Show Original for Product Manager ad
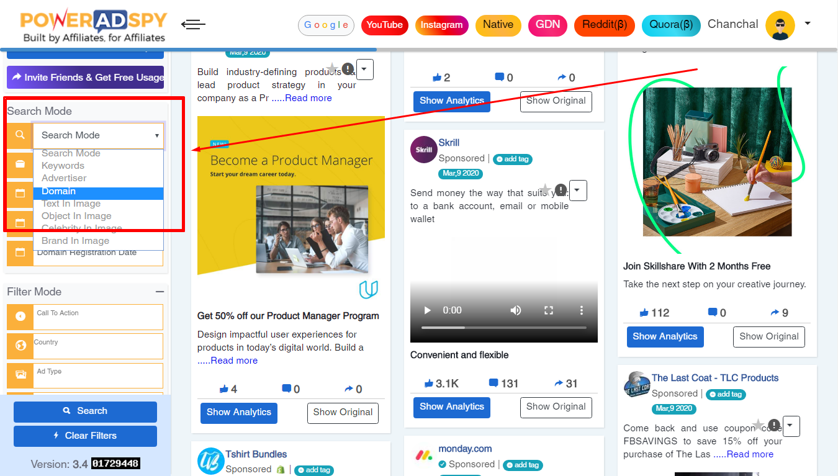This screenshot has width=838, height=476. point(343,413)
